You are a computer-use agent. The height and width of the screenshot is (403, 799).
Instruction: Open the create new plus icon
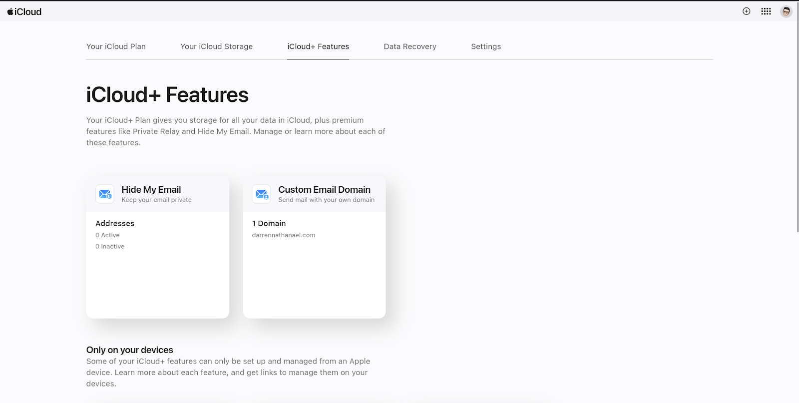coord(747,11)
